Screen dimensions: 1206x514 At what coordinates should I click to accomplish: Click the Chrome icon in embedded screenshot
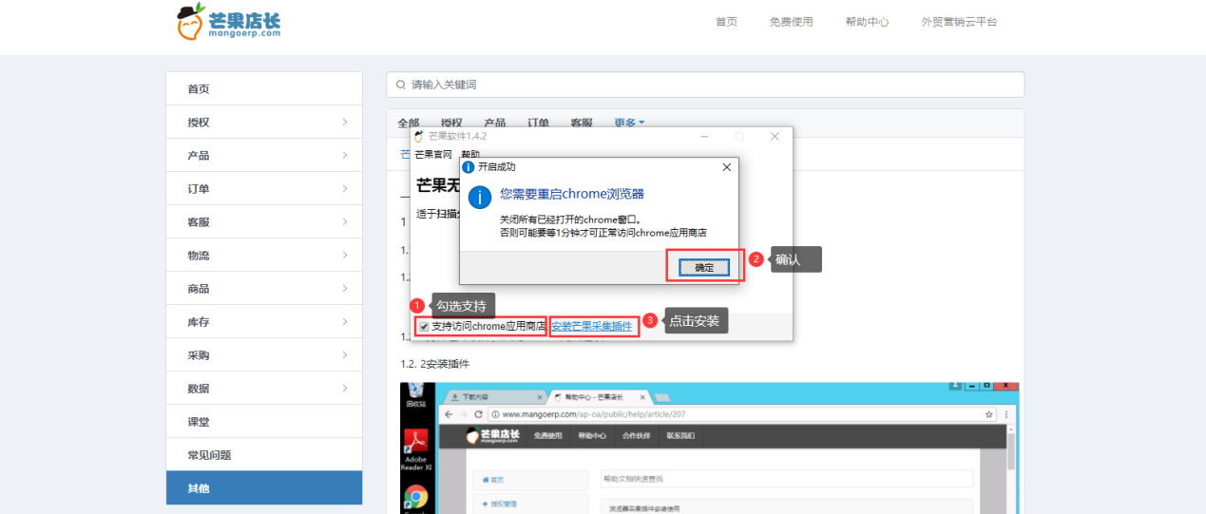(415, 497)
